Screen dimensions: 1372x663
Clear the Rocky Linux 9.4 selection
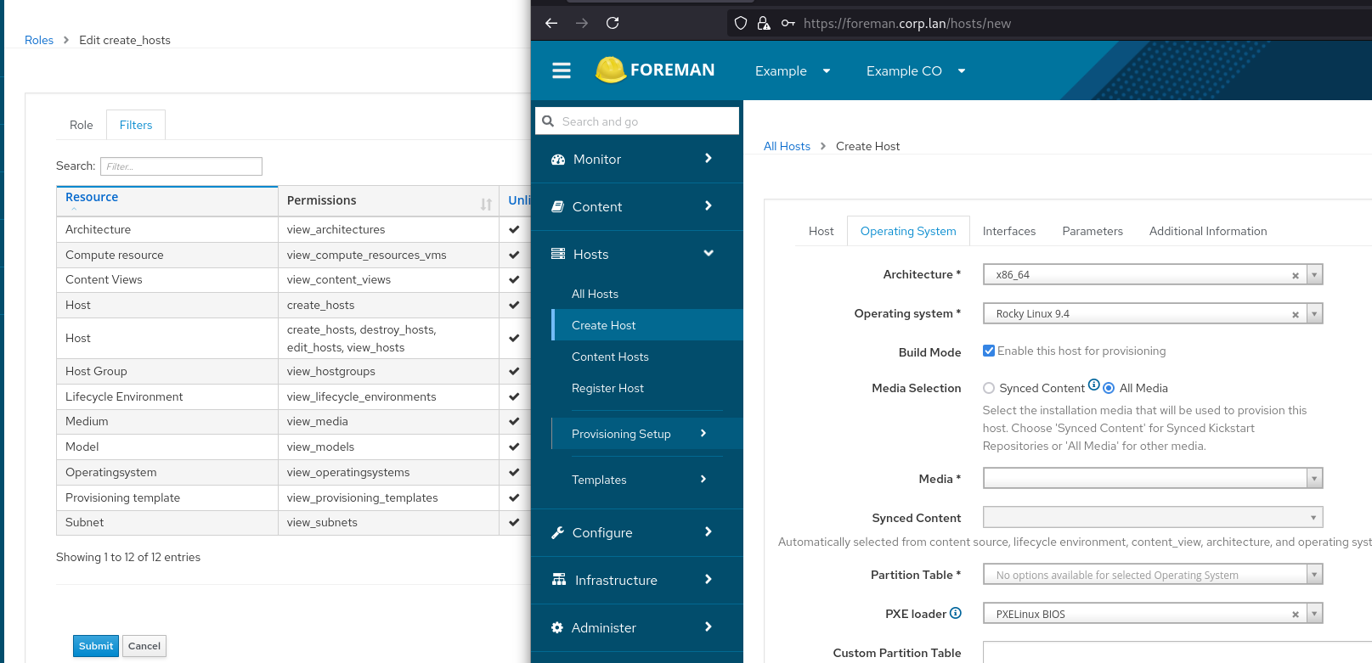tap(1296, 314)
